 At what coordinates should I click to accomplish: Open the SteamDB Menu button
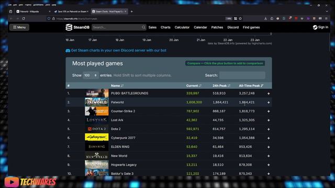(19, 27)
